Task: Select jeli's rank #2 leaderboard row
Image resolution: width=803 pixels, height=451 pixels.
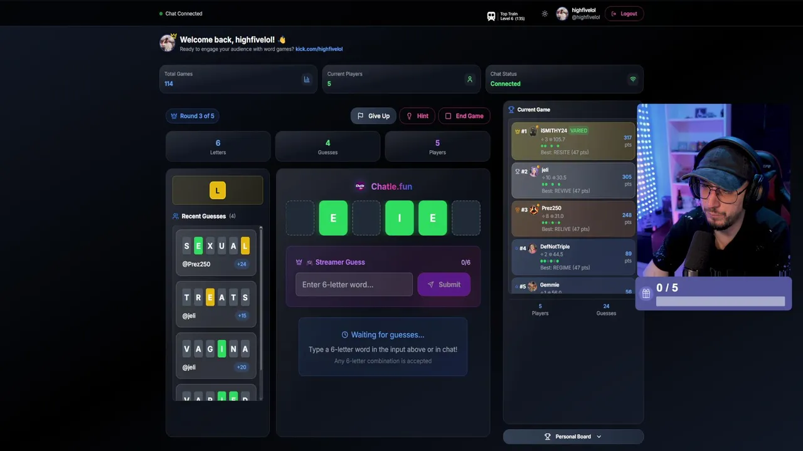Action: click(x=574, y=180)
